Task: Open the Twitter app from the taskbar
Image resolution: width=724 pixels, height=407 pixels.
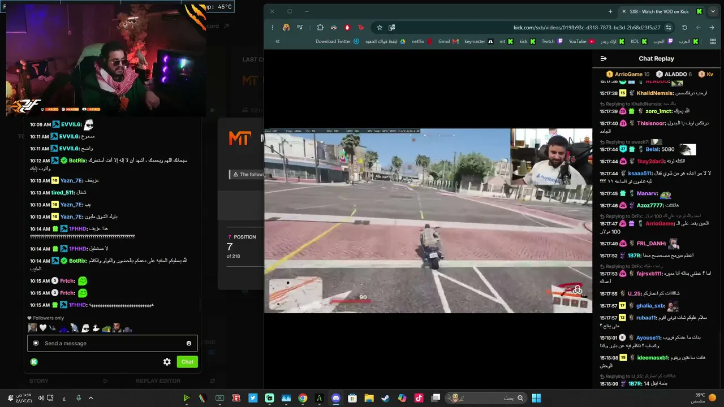Action: click(x=253, y=398)
